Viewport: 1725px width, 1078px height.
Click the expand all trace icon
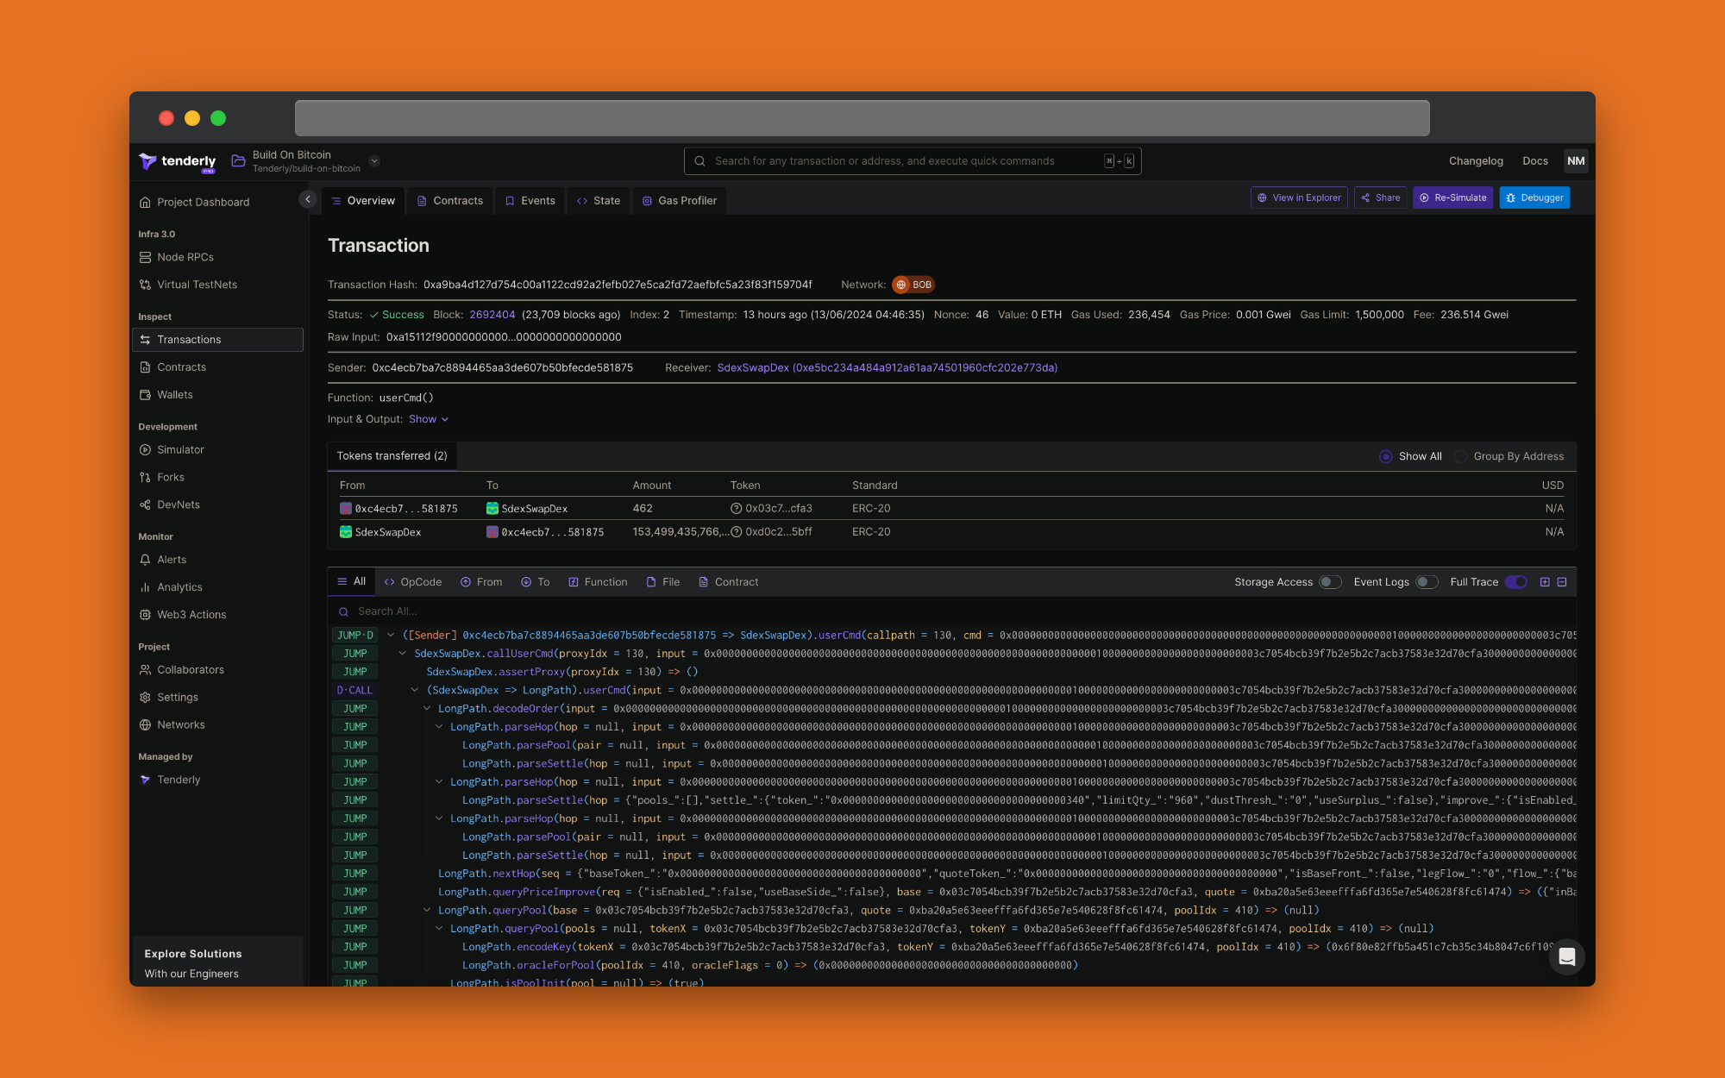[x=1545, y=582]
